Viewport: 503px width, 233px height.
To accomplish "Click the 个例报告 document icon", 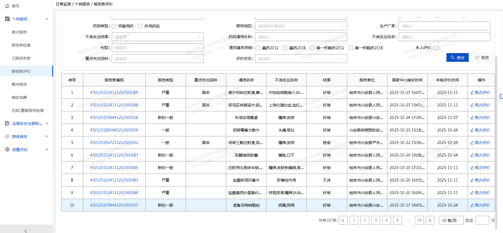I will (x=7, y=19).
